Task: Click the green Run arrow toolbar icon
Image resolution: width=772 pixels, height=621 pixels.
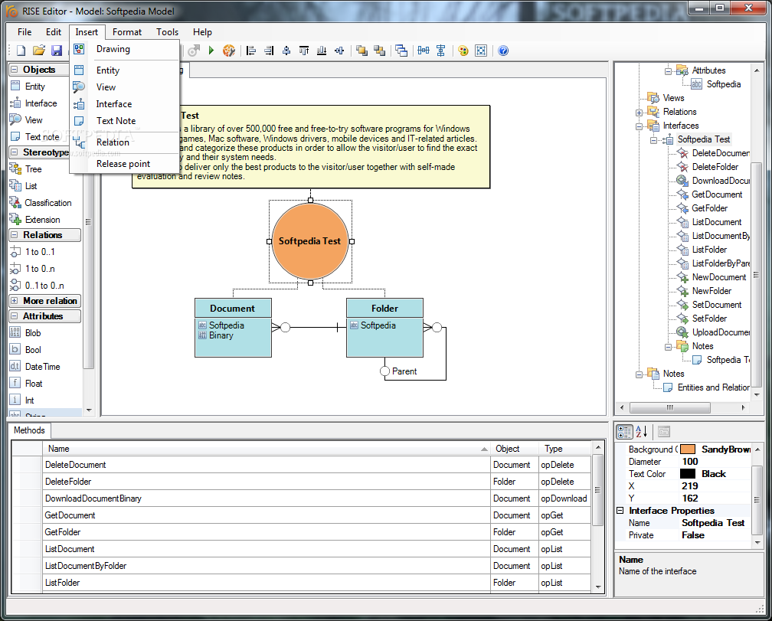Action: [211, 51]
